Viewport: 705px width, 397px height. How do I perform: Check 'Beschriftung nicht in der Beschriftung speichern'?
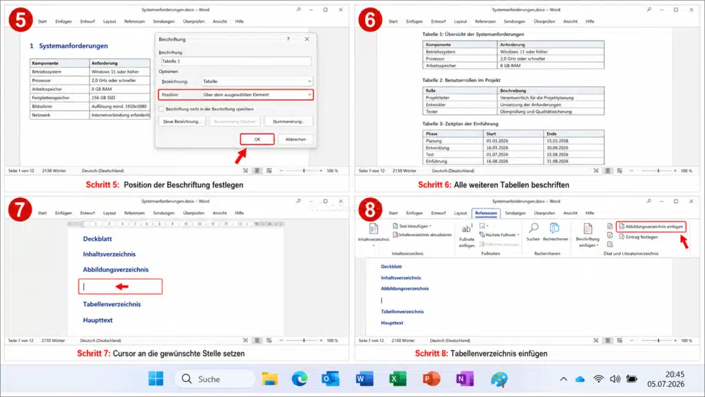(161, 109)
